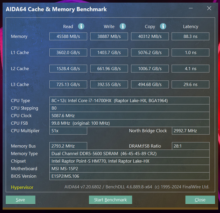Select the Memory Write result field
The height and width of the screenshot is (213, 220).
(x=109, y=36)
